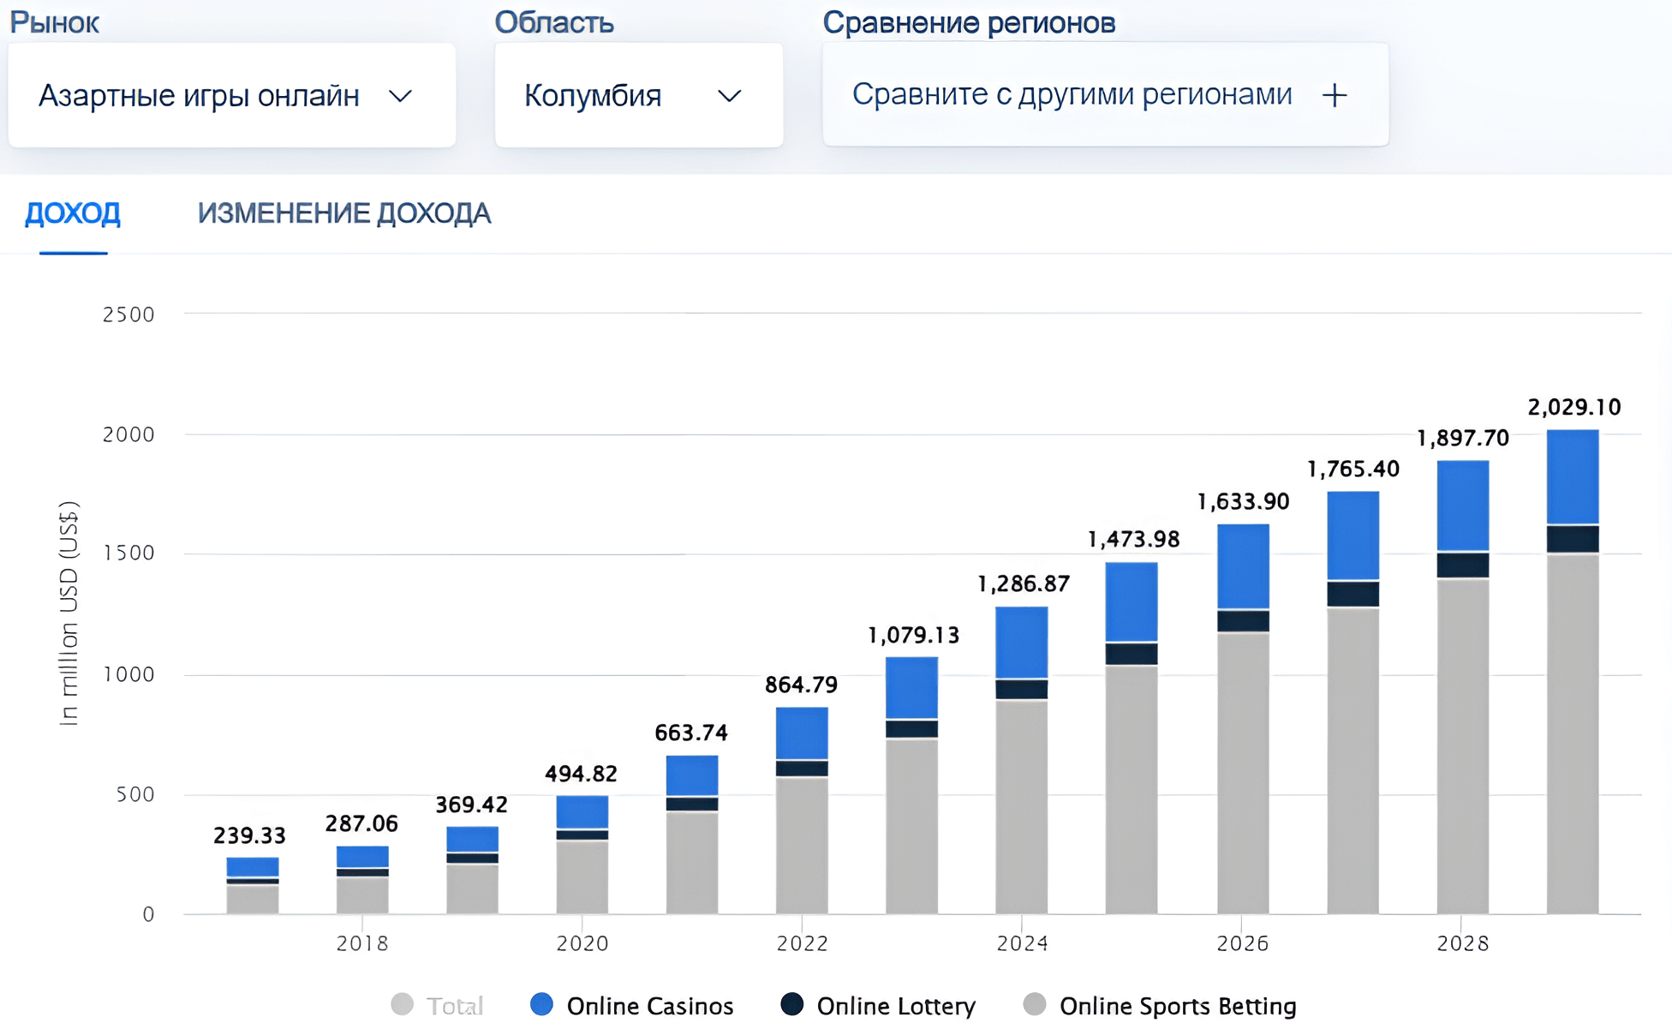Click the bar labeled 1,079.13
The height and width of the screenshot is (1035, 1672).
[x=911, y=786]
